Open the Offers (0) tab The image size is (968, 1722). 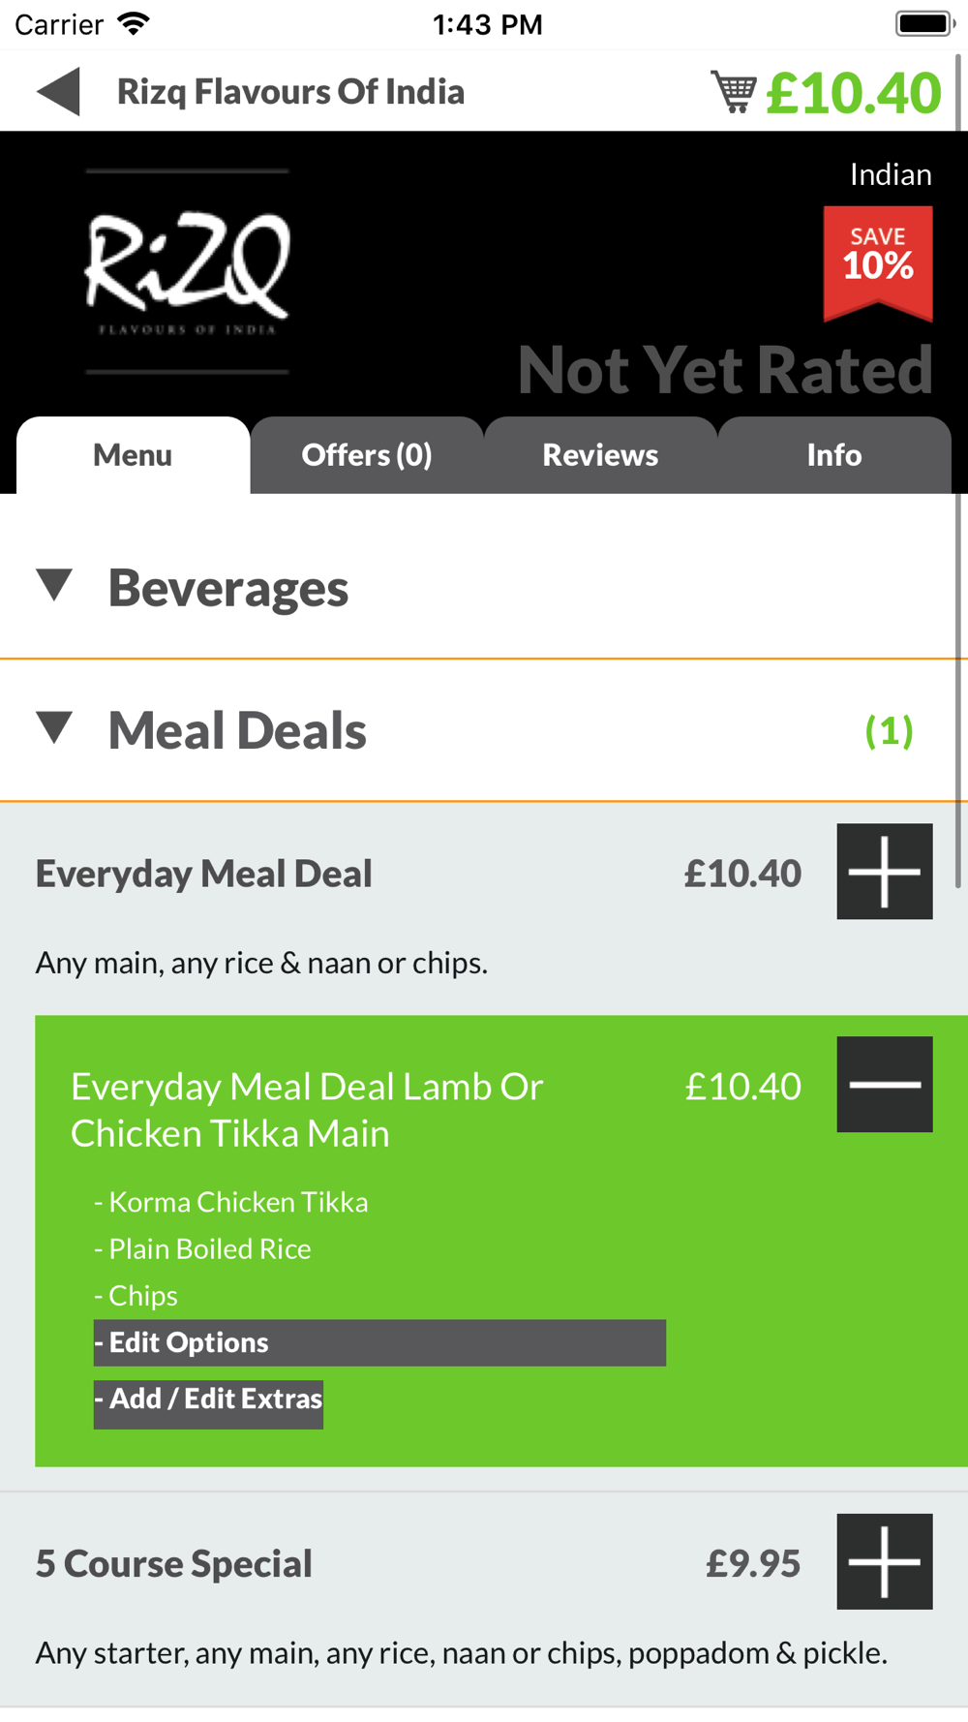(367, 455)
